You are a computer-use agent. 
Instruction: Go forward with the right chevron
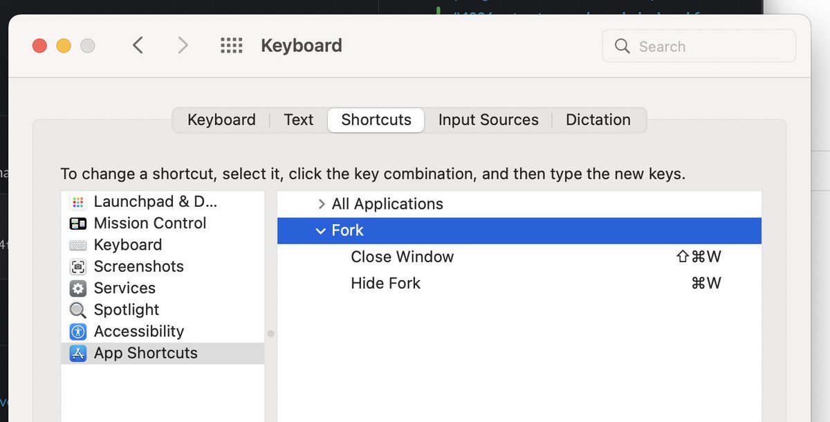(183, 46)
